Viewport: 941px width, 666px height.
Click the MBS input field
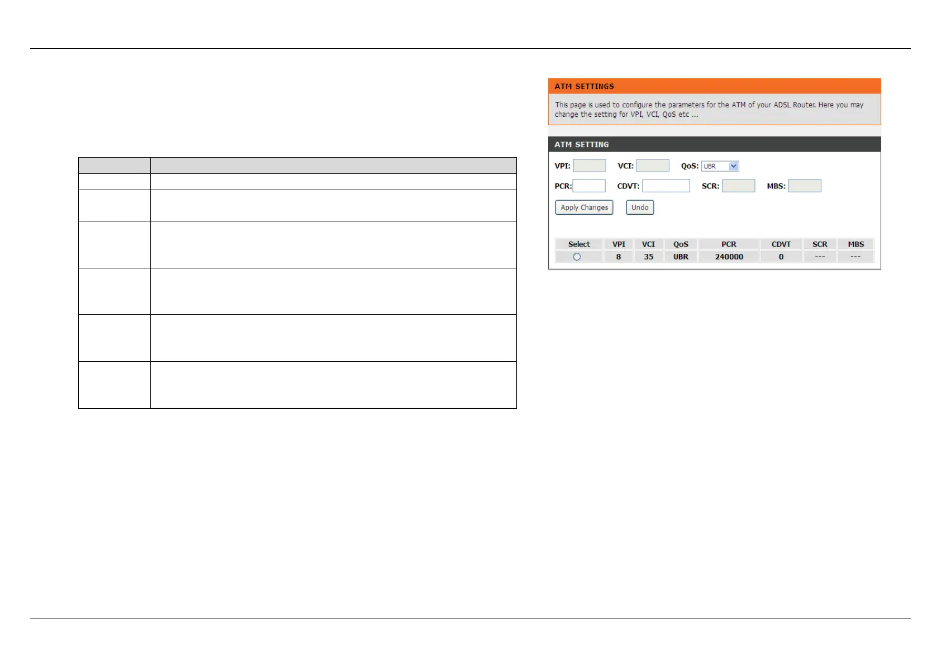click(805, 186)
